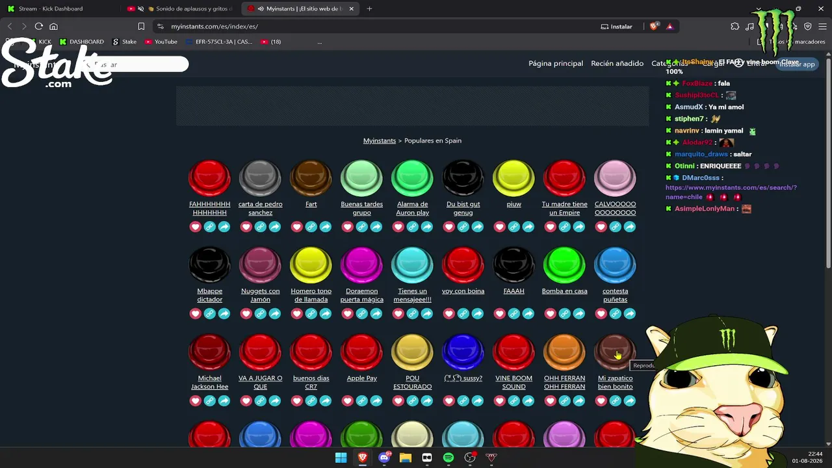Play the blue '(͡° ͜ʖ ͡°) sussy?' sound button

463,352
